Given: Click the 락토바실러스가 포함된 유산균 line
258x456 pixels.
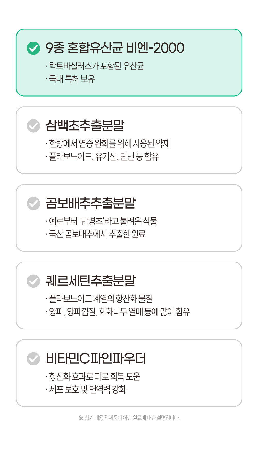Looking at the screenshot, I should (x=96, y=66).
